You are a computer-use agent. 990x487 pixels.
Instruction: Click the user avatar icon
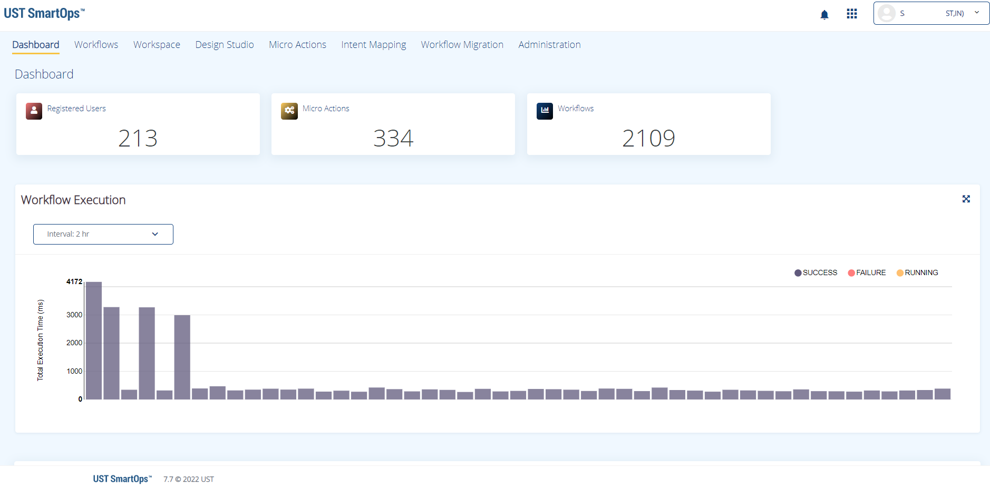887,13
